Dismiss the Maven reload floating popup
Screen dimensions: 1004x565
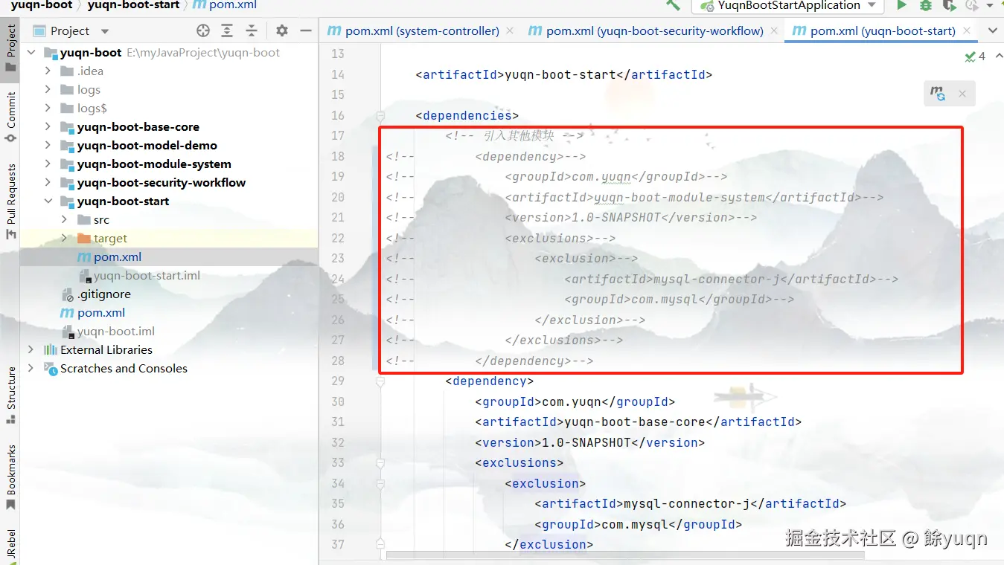[x=962, y=94]
